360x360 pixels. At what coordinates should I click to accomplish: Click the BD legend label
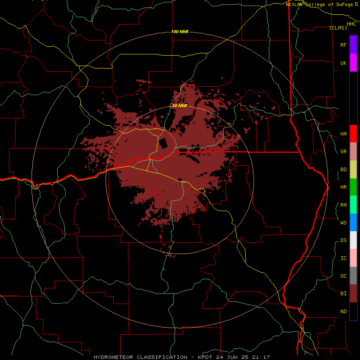point(343,170)
